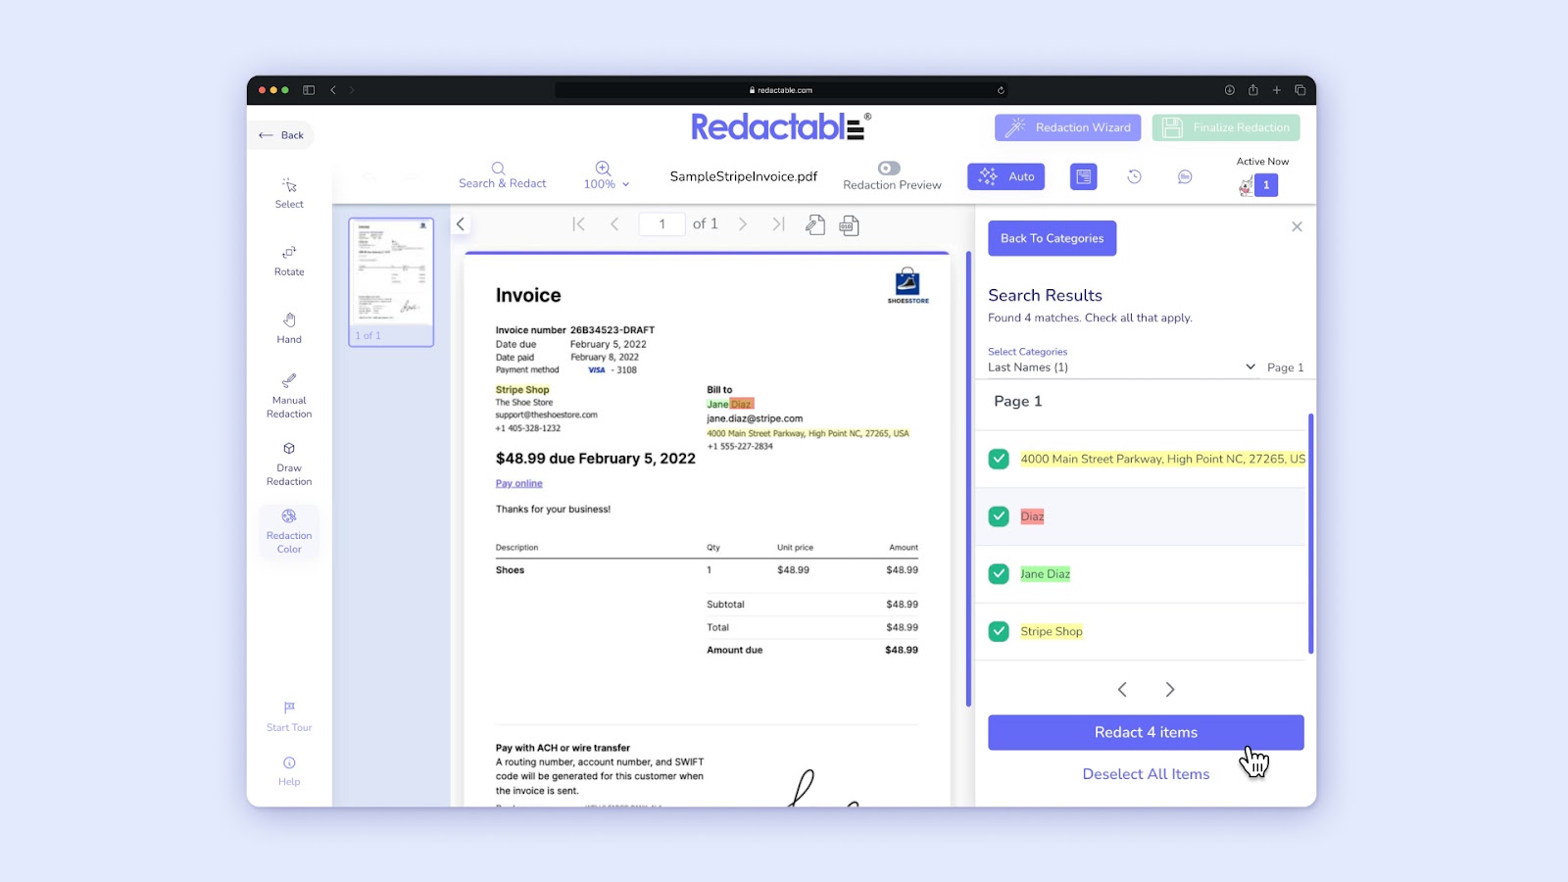This screenshot has width=1568, height=882.
Task: Click the page number input field
Action: [661, 224]
